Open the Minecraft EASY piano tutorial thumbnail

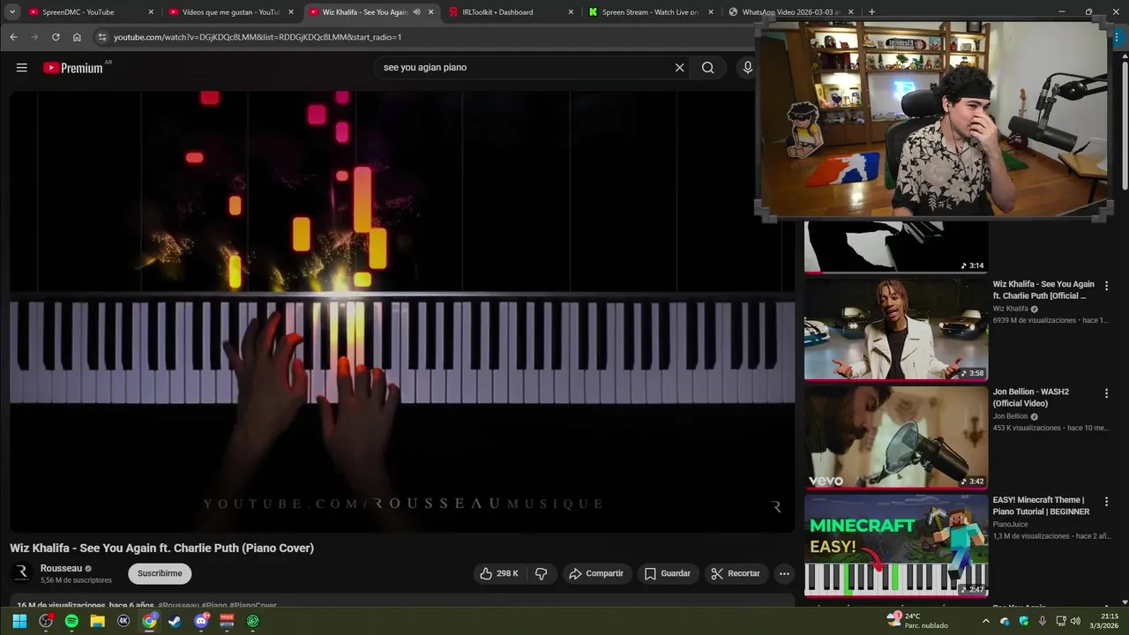(x=895, y=545)
